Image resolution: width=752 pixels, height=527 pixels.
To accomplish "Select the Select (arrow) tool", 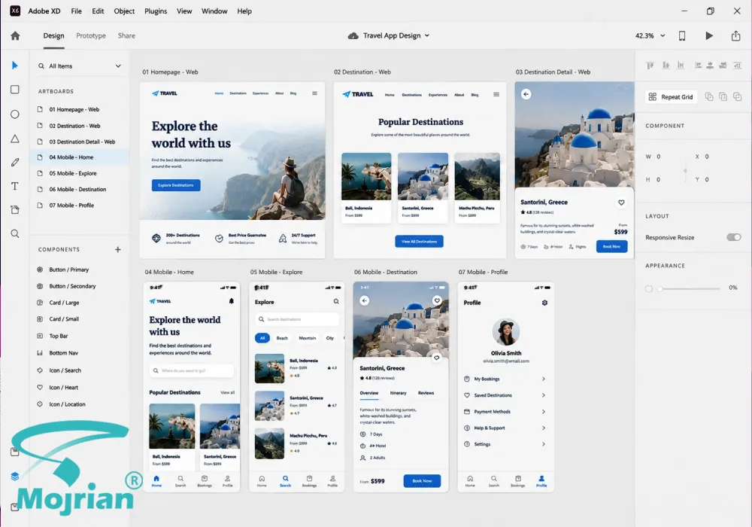I will point(15,65).
